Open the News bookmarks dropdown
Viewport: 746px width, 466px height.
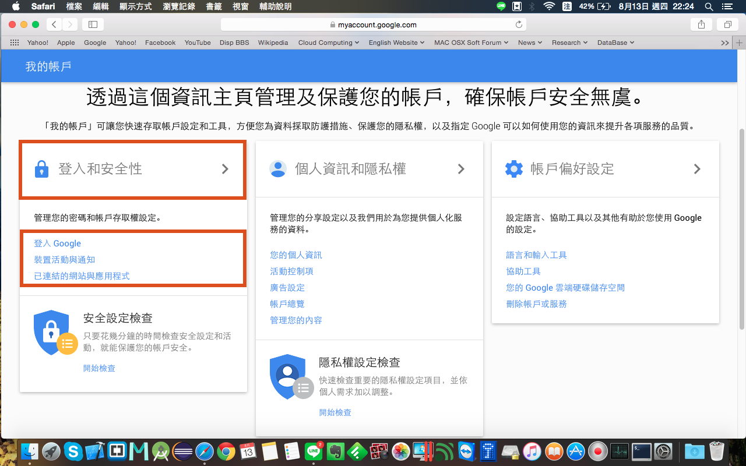530,43
